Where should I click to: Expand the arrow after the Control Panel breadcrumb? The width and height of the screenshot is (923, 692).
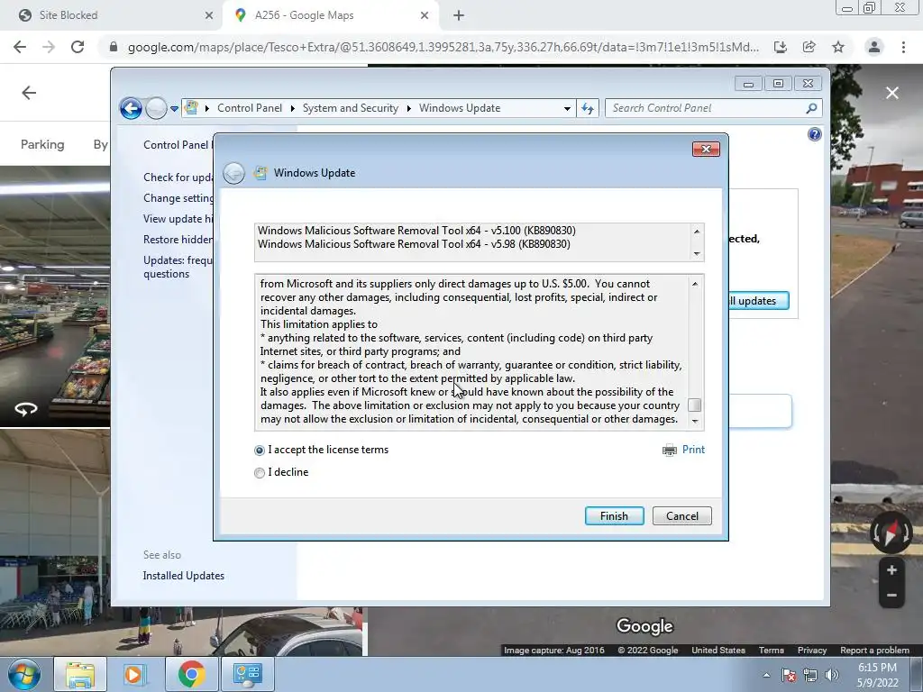point(293,108)
